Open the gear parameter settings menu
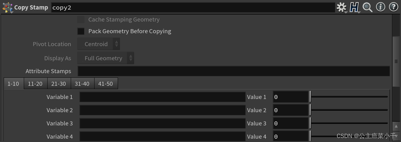The image size is (401, 142). (x=341, y=7)
